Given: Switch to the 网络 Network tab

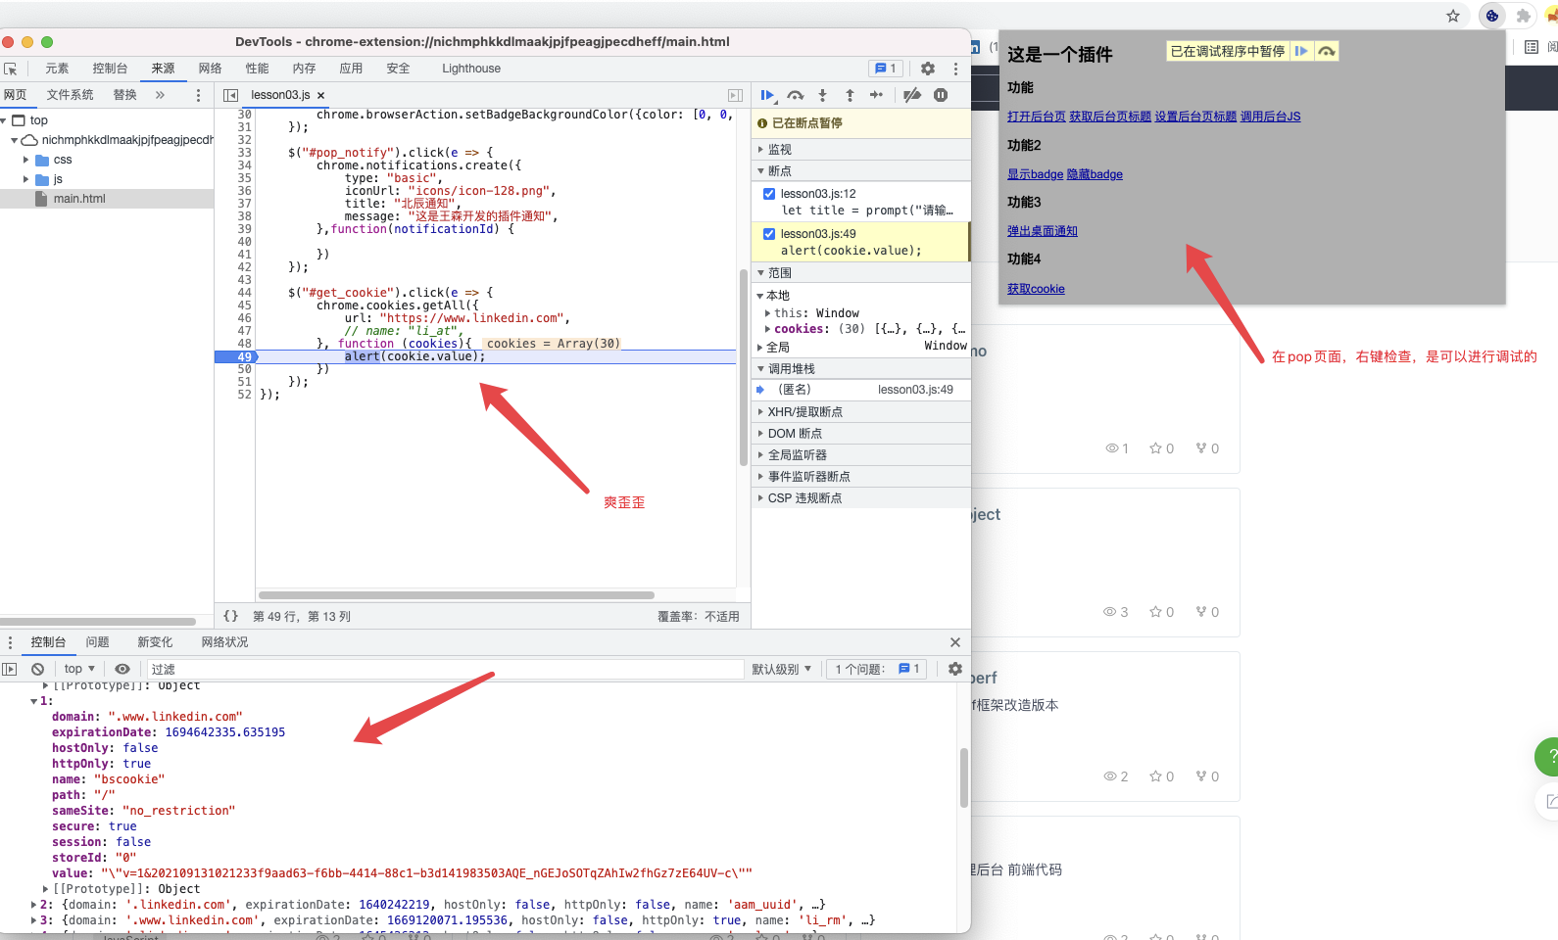Looking at the screenshot, I should tap(210, 69).
